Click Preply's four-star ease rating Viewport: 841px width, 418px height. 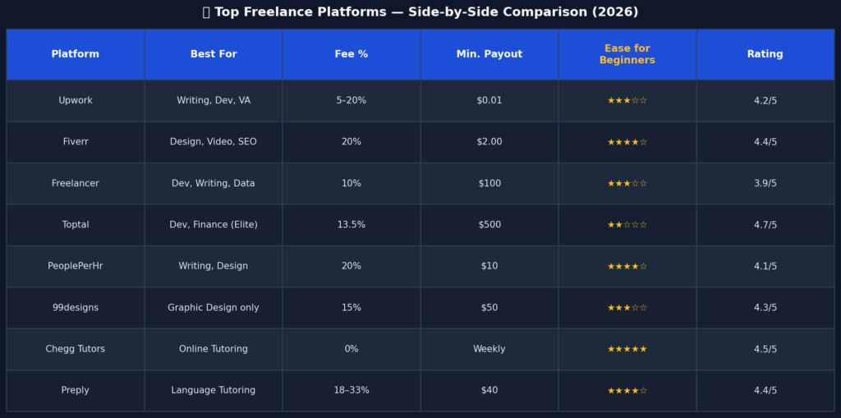click(x=627, y=391)
